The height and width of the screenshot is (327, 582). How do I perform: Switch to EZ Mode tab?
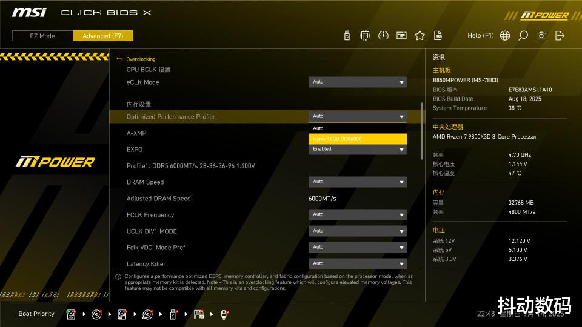(42, 36)
